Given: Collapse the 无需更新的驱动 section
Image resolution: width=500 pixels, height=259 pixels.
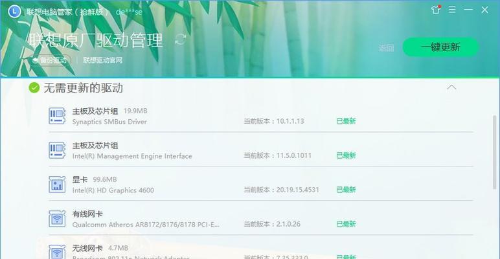Looking at the screenshot, I should pos(451,87).
